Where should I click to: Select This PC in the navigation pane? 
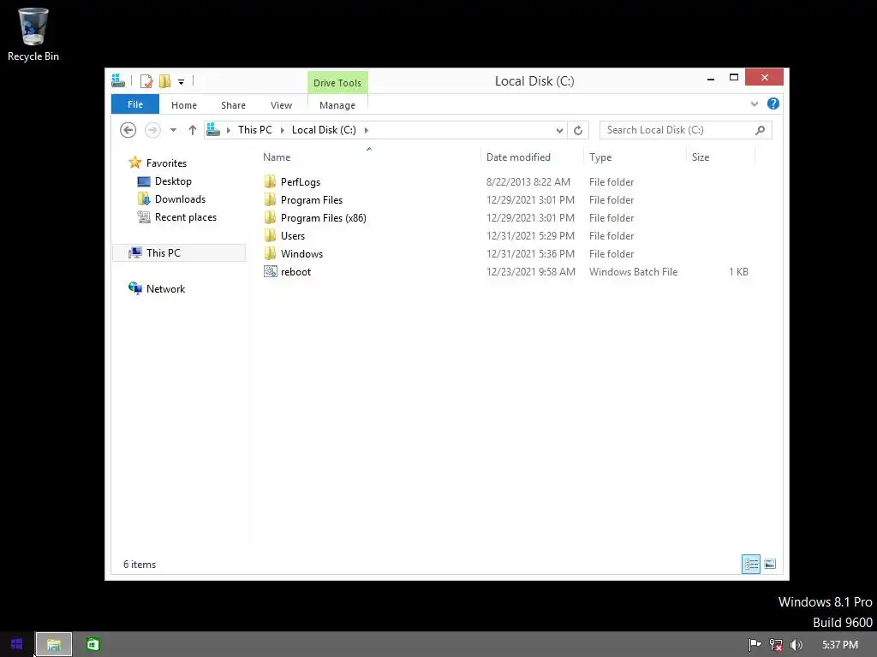(179, 252)
